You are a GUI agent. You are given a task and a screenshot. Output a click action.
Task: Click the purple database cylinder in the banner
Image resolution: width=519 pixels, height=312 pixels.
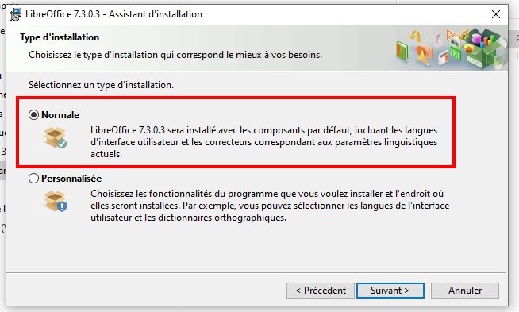pyautogui.click(x=477, y=39)
